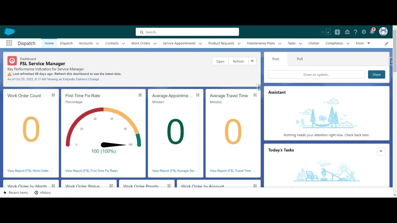Click the 100 (100%) gauge value
The width and height of the screenshot is (397, 223).
point(104,151)
